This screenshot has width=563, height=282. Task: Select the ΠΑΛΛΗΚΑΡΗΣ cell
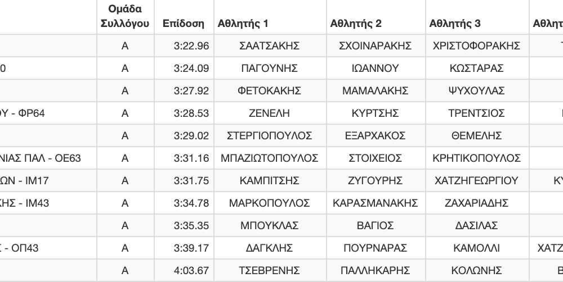point(376,270)
